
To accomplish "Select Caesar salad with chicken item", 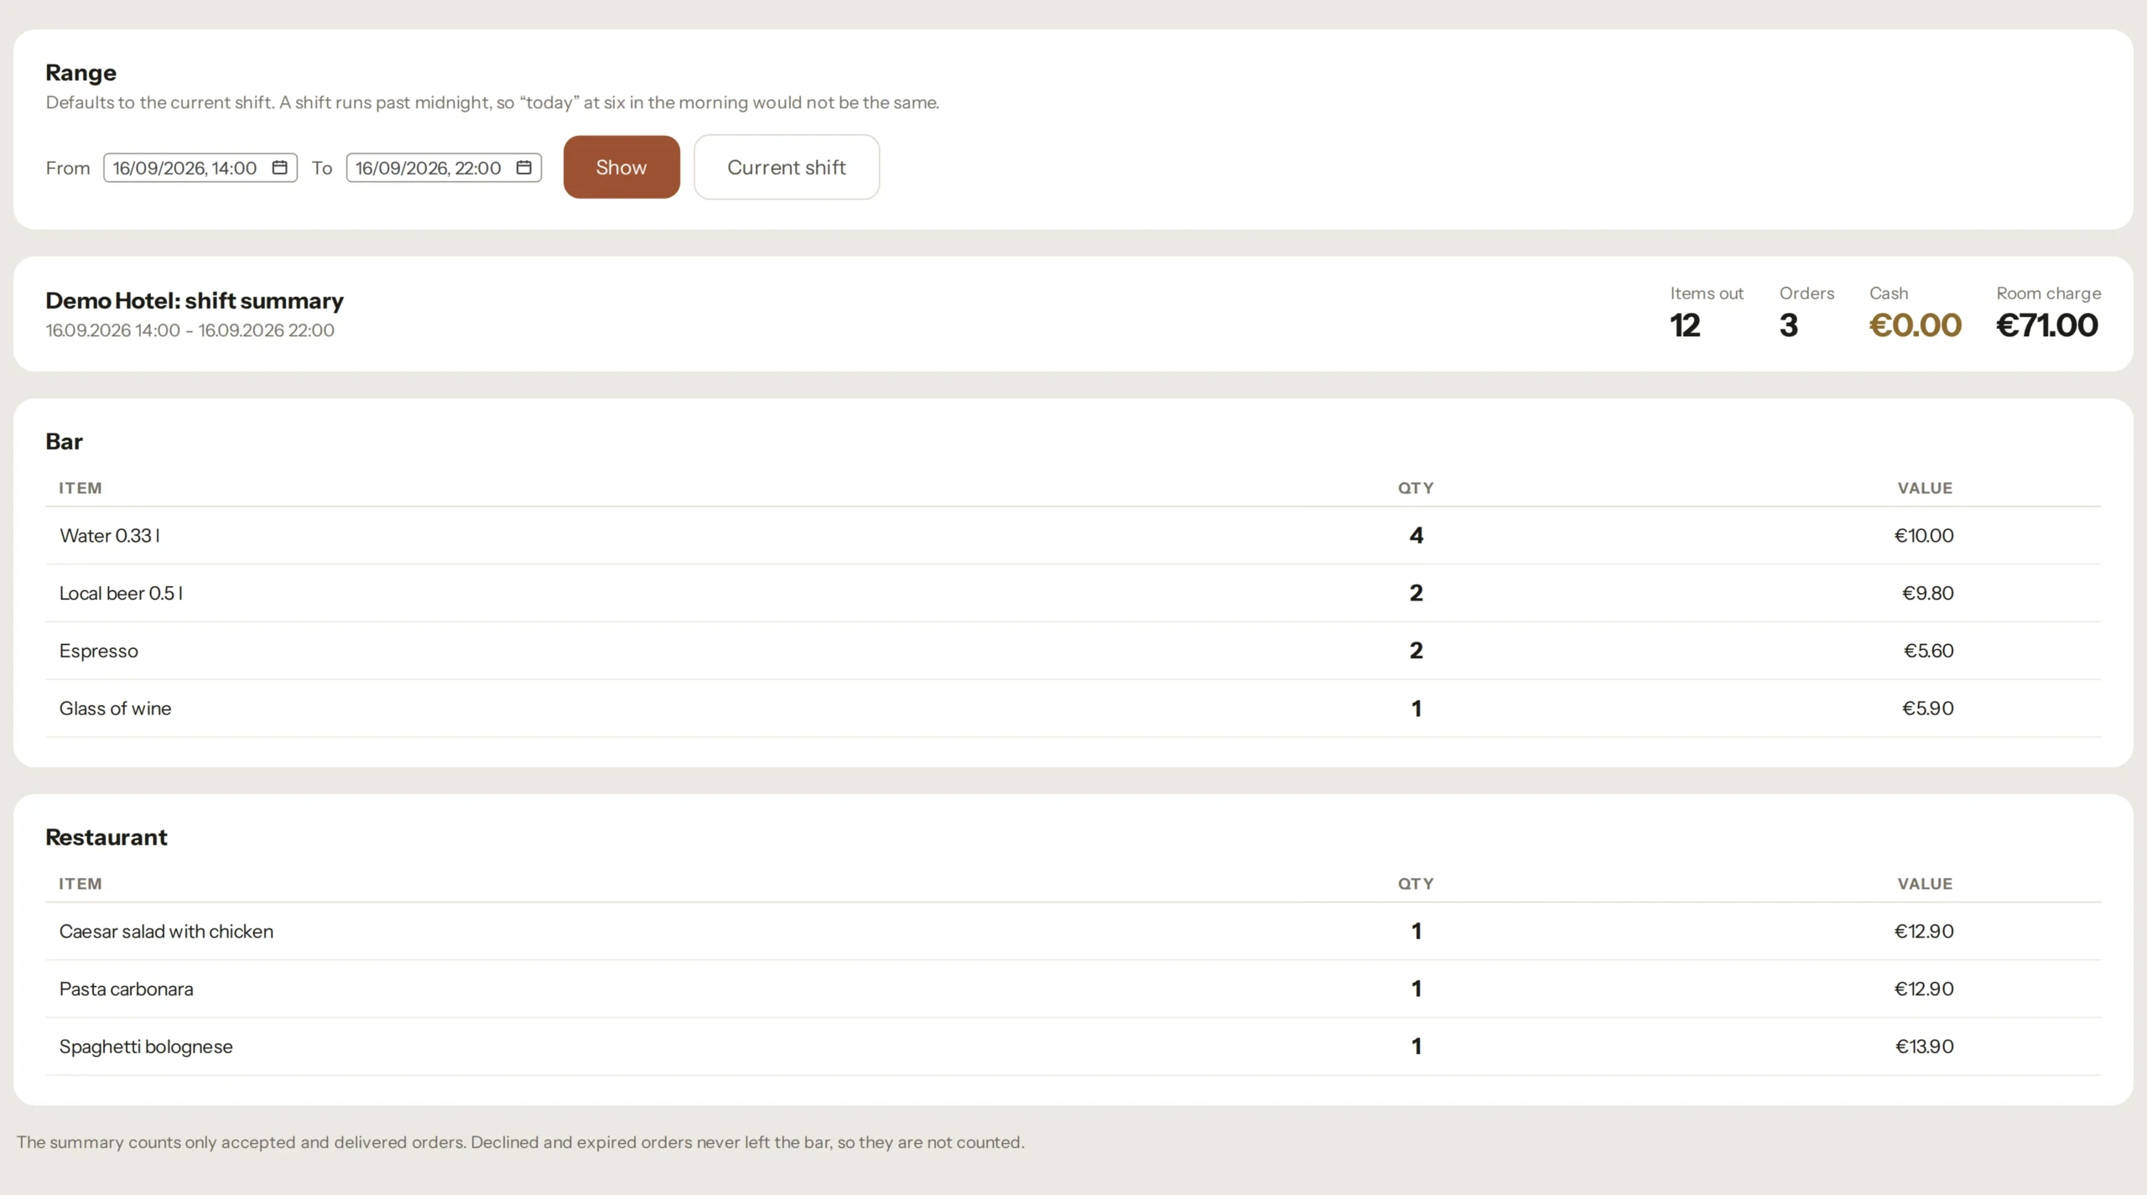I will click(x=166, y=932).
